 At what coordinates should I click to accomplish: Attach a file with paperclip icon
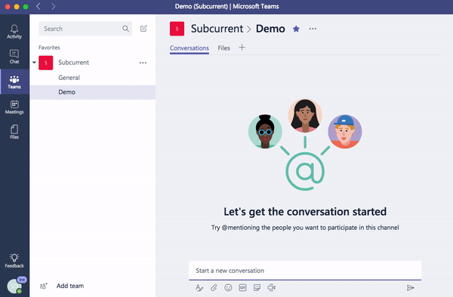214,287
